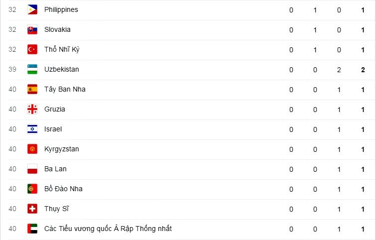
Task: Click the Philippines flag icon
Action: point(32,9)
